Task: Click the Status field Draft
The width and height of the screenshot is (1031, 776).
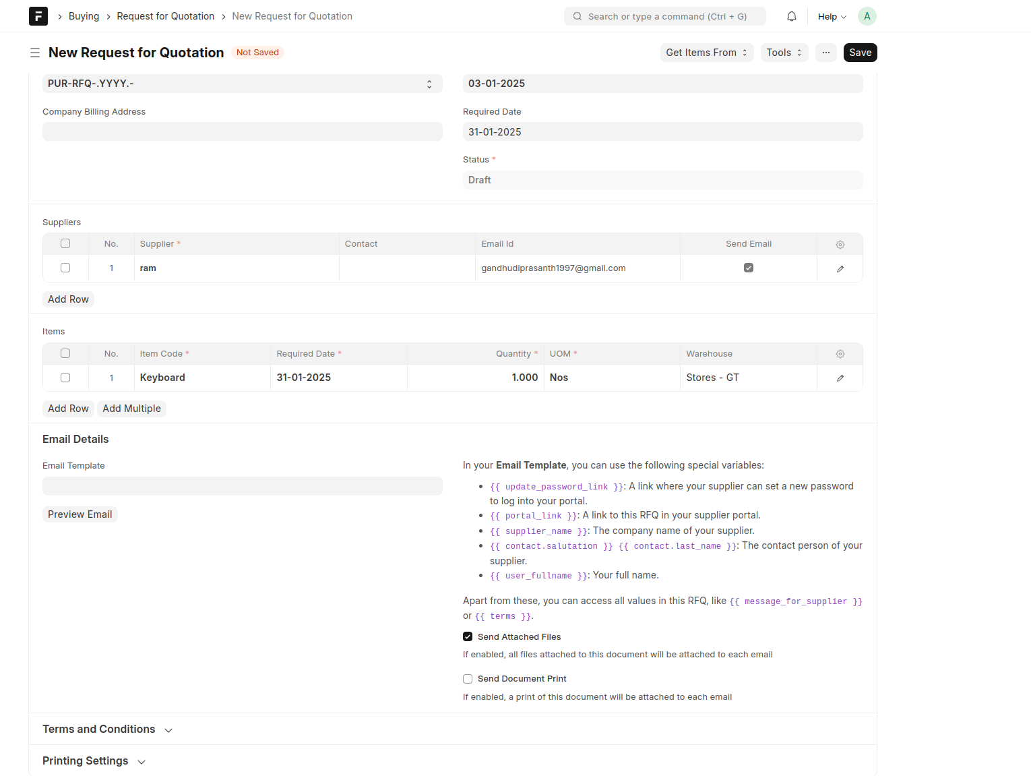Action: 663,180
